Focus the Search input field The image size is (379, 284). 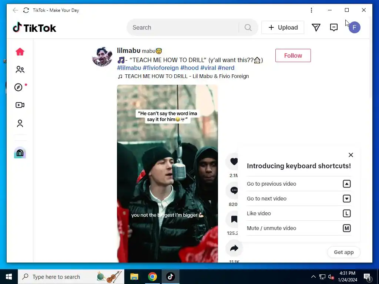click(x=185, y=27)
